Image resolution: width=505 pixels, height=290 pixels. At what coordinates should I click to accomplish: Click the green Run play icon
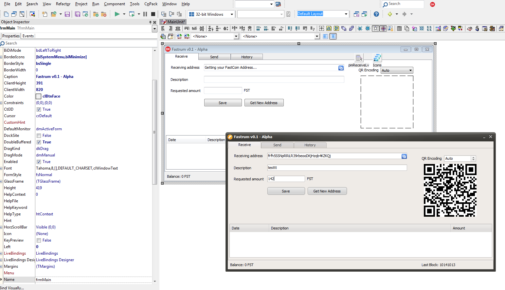click(x=117, y=14)
